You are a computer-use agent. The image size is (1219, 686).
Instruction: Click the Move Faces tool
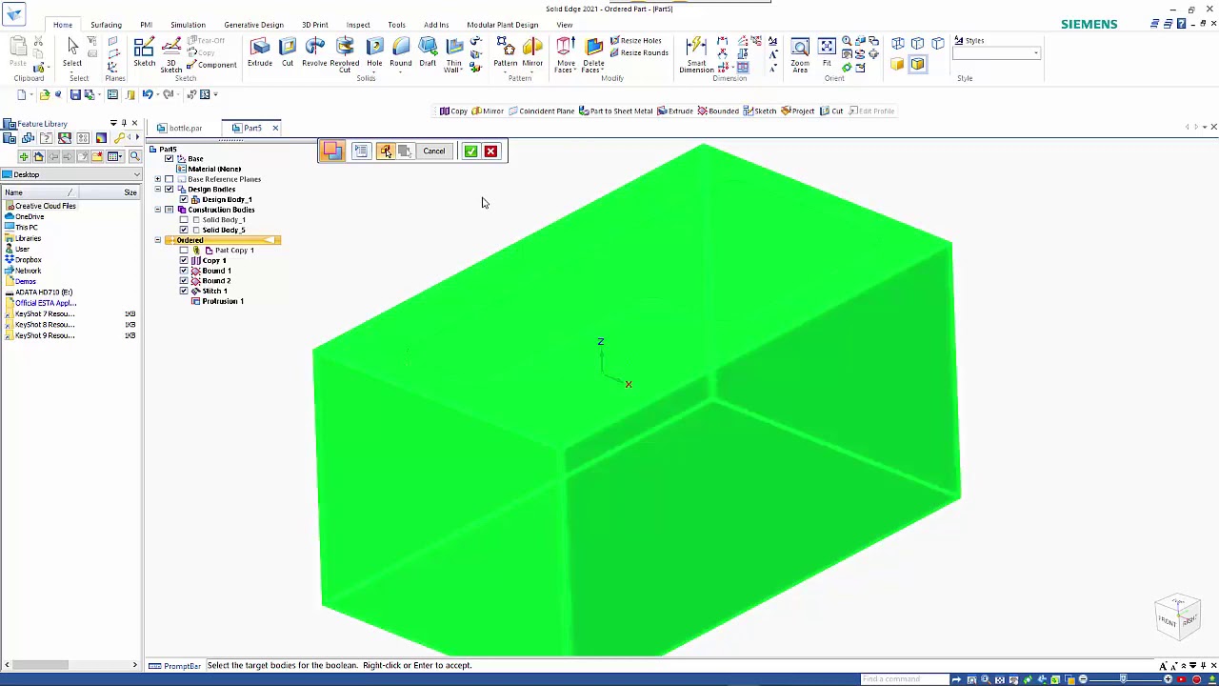point(566,53)
